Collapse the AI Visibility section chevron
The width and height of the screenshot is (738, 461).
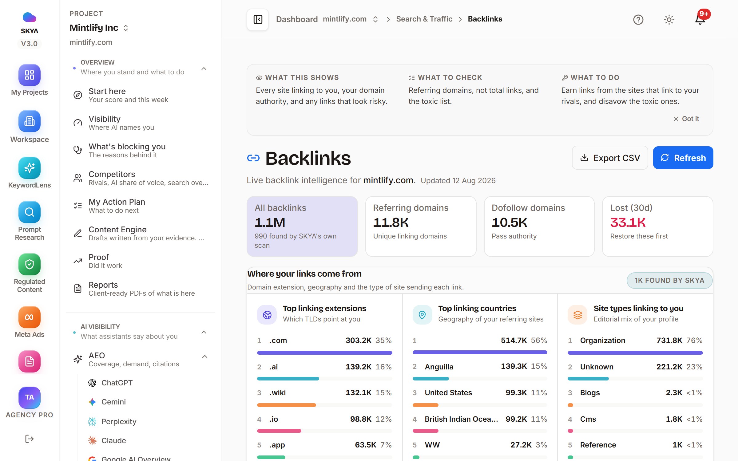click(204, 332)
